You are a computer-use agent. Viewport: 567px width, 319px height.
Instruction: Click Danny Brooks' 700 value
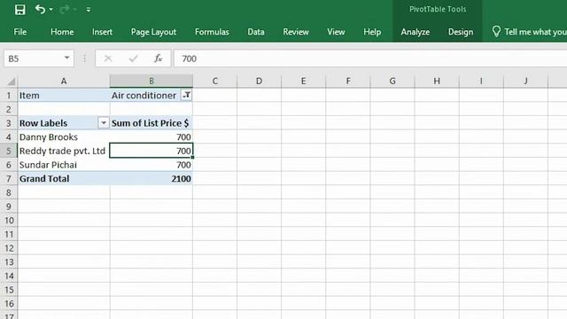(151, 137)
